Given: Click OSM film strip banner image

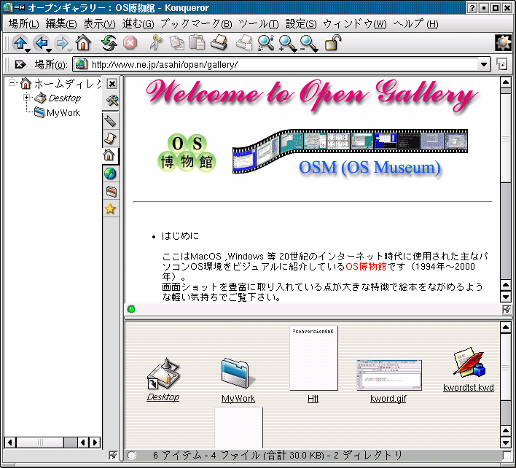Looking at the screenshot, I should point(350,151).
